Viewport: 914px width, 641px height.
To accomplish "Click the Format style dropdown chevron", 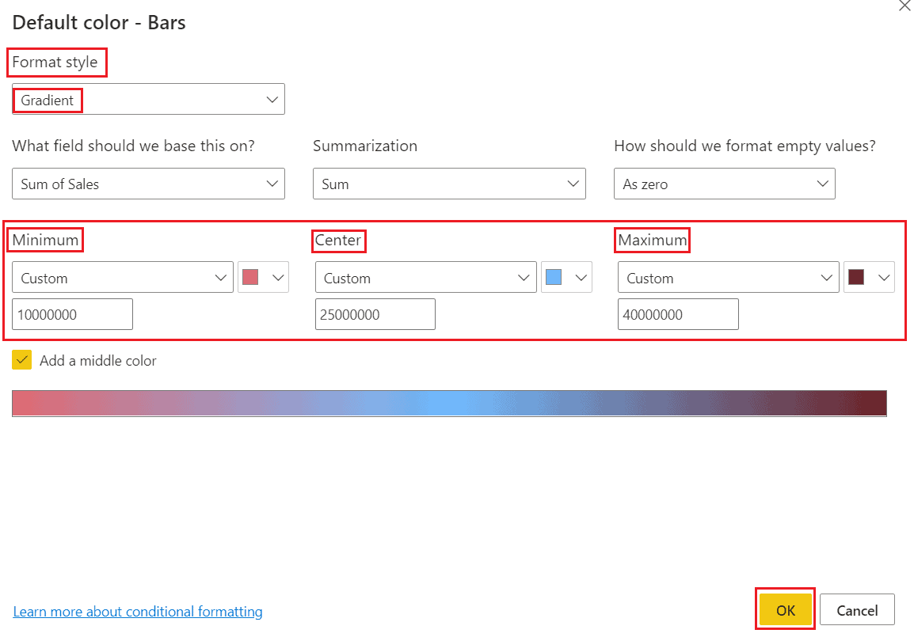I will click(x=272, y=99).
